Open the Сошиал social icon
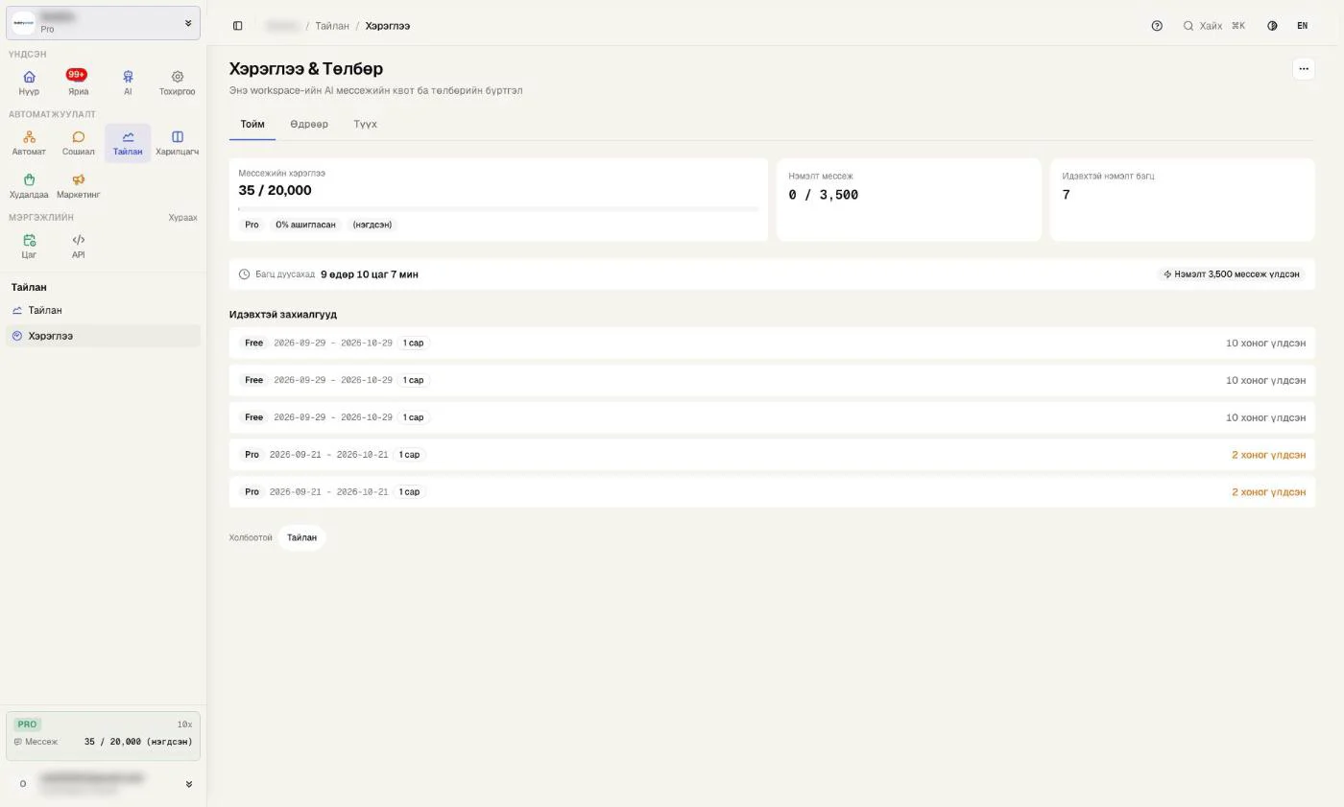 (x=78, y=143)
